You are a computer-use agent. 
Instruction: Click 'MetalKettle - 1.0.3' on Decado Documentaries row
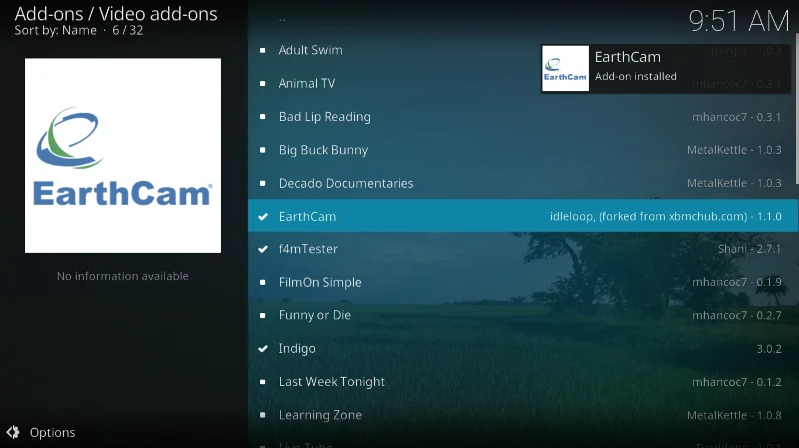click(734, 183)
